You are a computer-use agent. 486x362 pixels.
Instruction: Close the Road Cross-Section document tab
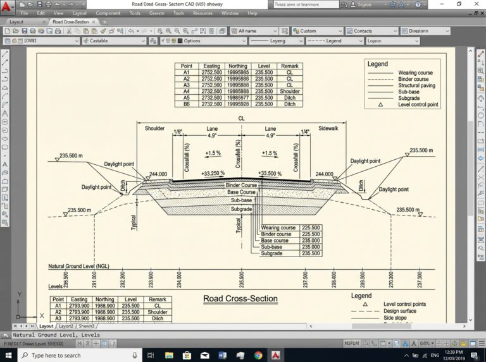click(x=93, y=21)
